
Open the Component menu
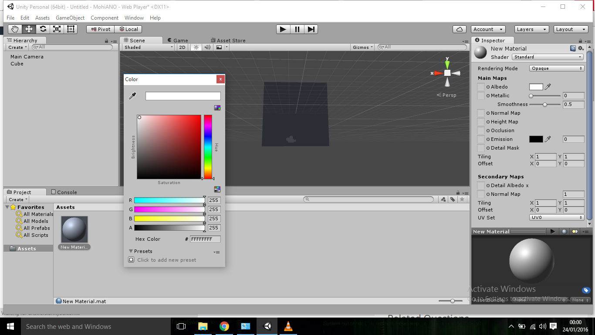[105, 18]
